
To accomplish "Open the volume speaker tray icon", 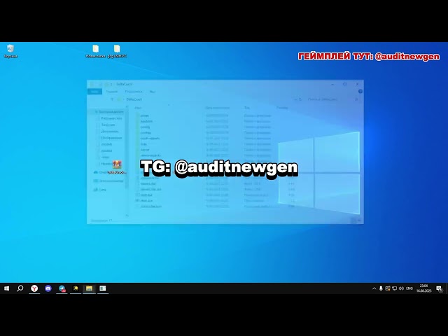I will click(401, 288).
